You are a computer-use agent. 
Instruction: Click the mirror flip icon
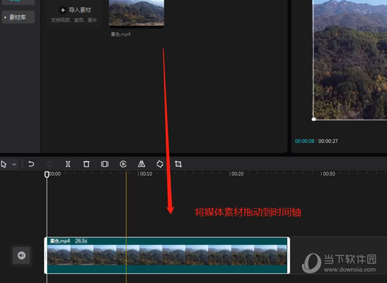tap(141, 164)
